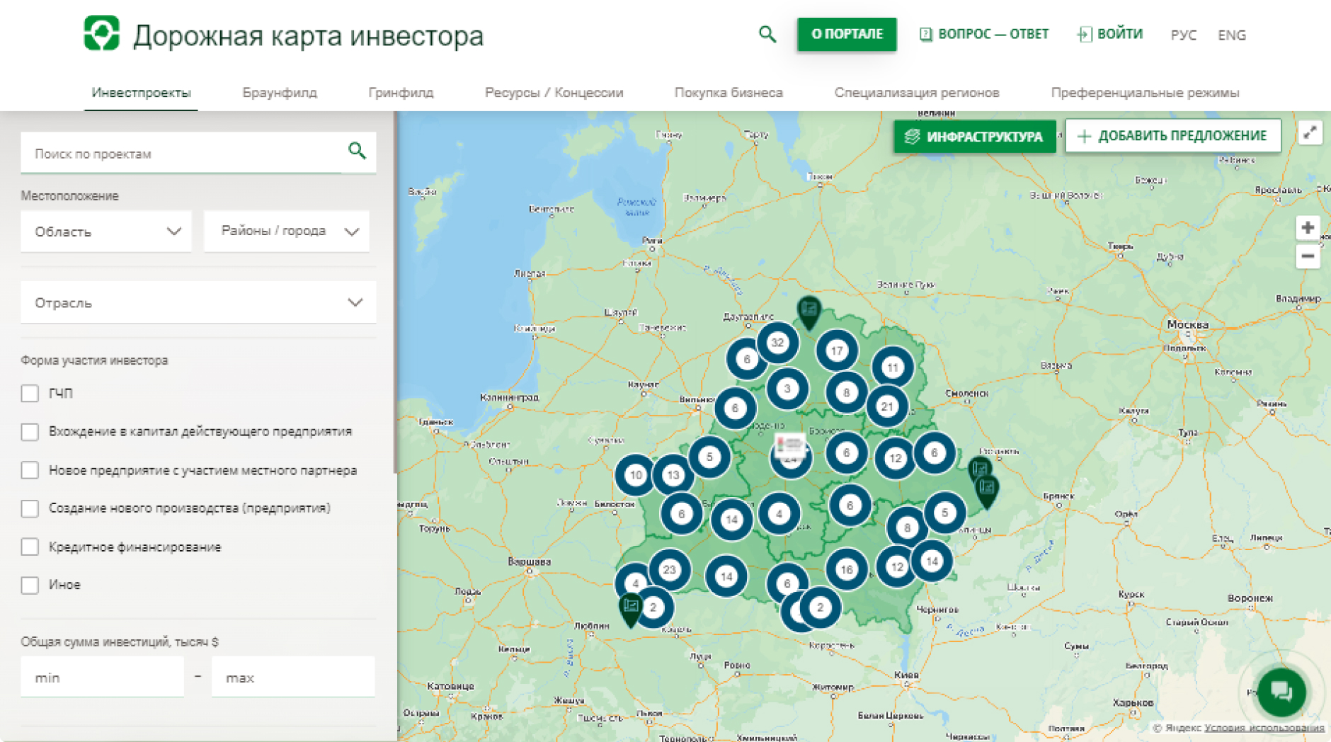Open the chat support bubble
The height and width of the screenshot is (742, 1331).
tap(1281, 692)
